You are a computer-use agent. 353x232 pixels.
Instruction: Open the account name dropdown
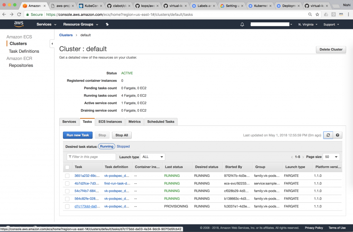(271, 24)
